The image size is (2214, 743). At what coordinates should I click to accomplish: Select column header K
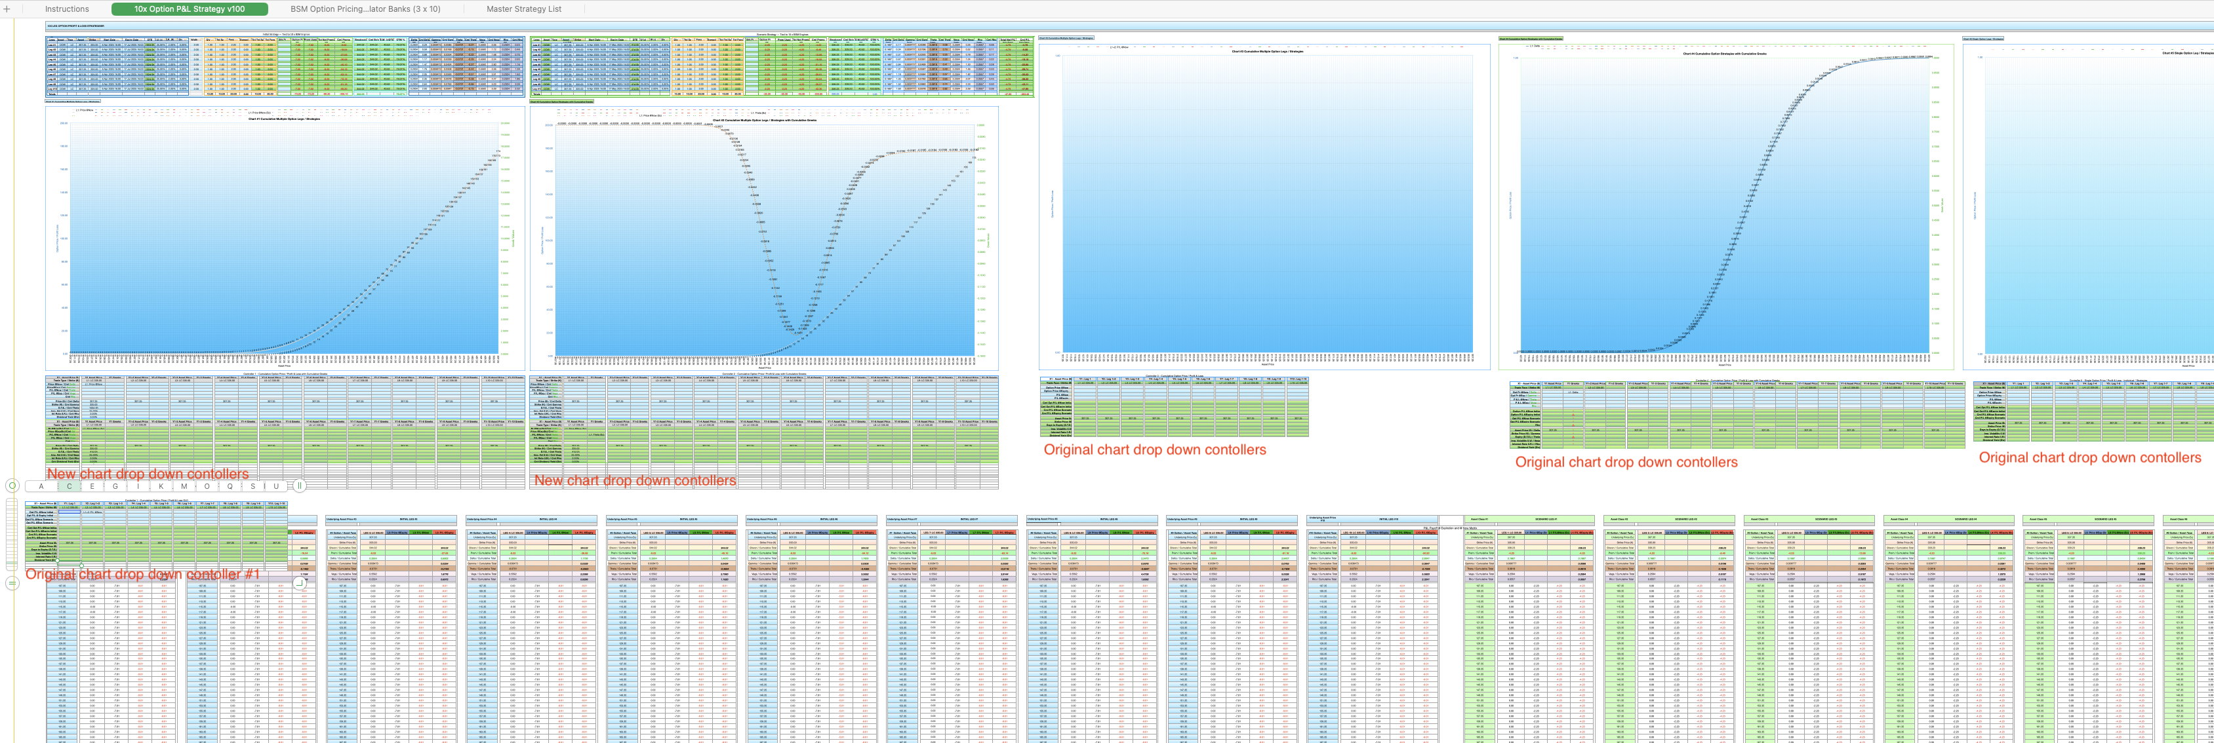[161, 486]
